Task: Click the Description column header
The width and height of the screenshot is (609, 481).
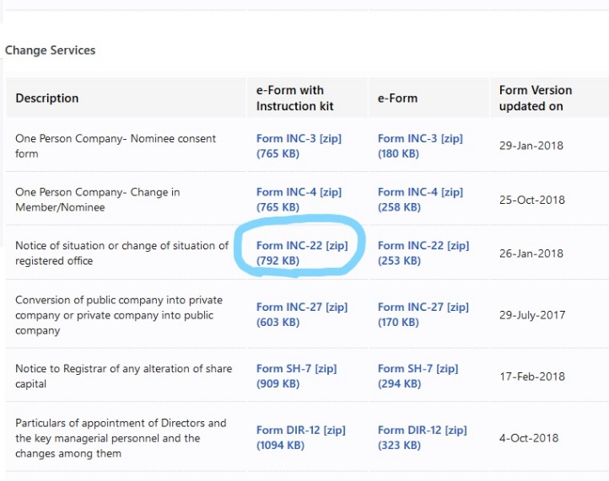Action: 47,99
